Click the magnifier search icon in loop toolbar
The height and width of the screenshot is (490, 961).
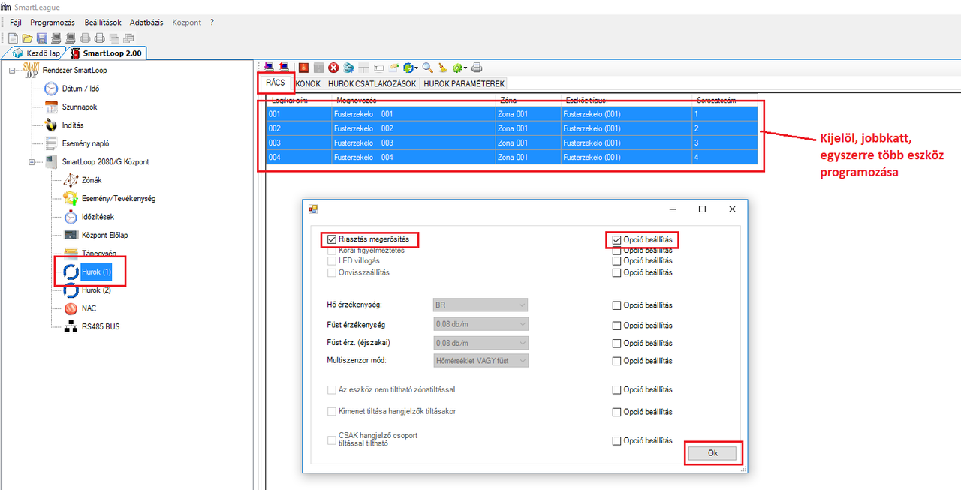pos(427,67)
